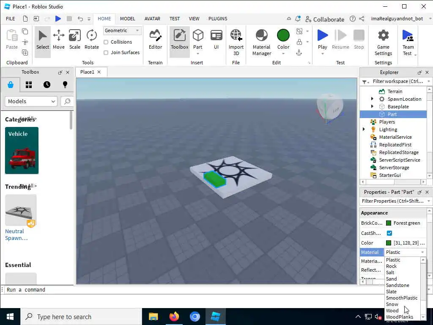Screen dimensions: 433x325
Task: Click the Stop test button
Action: 359,39
